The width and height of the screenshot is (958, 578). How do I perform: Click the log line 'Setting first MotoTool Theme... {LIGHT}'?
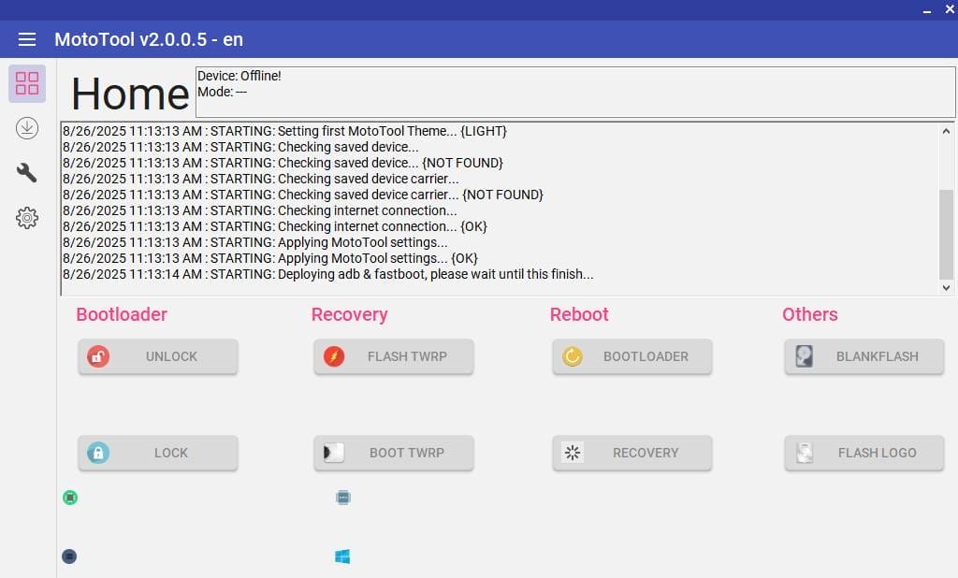pos(284,131)
